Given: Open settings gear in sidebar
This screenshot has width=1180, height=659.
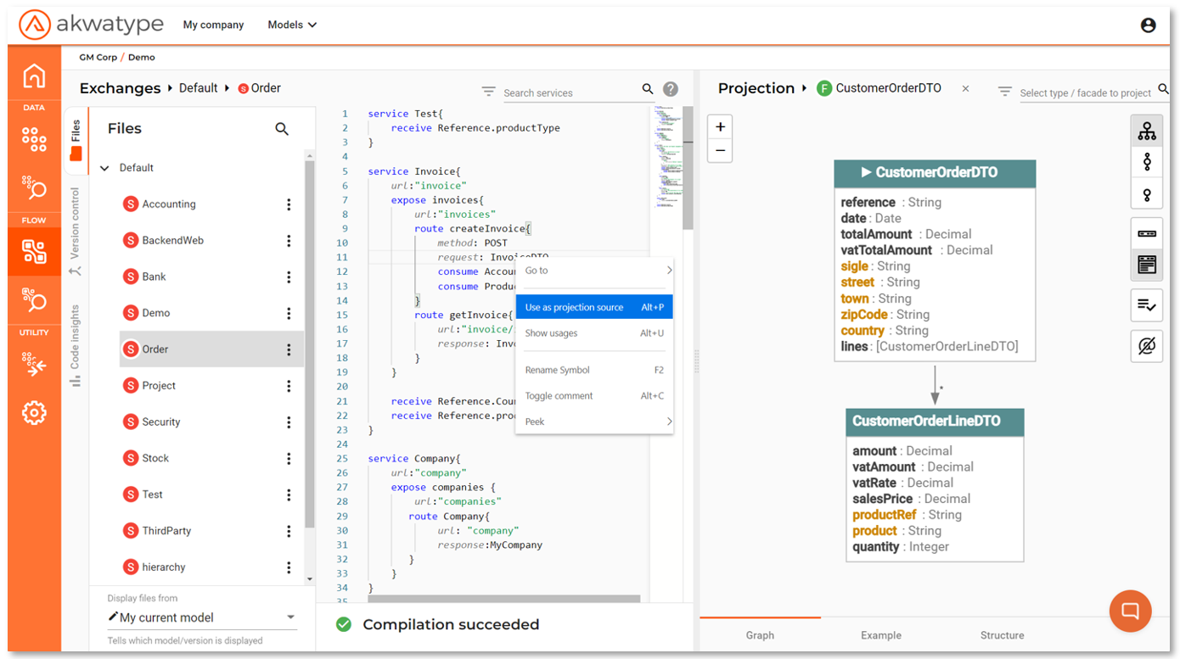Looking at the screenshot, I should click(x=34, y=413).
